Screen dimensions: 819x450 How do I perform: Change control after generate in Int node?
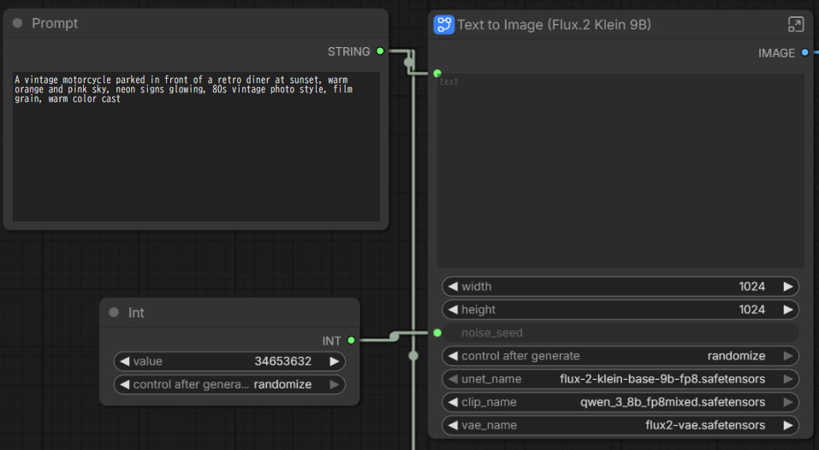(x=228, y=385)
